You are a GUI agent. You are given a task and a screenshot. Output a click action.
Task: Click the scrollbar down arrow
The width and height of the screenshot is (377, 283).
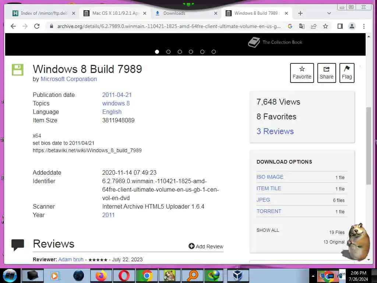pos(369,260)
